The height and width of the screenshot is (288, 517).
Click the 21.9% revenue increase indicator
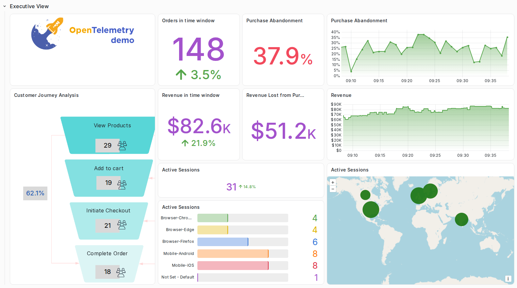pos(198,143)
